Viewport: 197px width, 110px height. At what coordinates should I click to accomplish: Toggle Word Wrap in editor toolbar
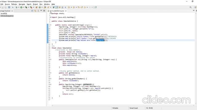click(59, 7)
